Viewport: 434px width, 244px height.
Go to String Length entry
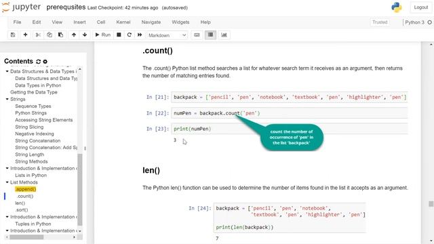29,155
